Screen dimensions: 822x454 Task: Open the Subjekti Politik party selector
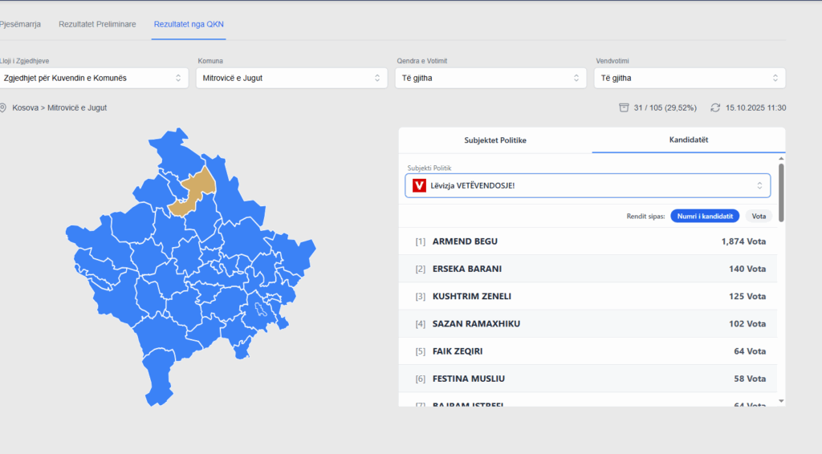(588, 186)
